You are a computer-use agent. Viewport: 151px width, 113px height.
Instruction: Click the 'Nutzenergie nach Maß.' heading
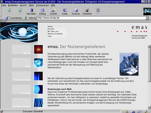60,89
